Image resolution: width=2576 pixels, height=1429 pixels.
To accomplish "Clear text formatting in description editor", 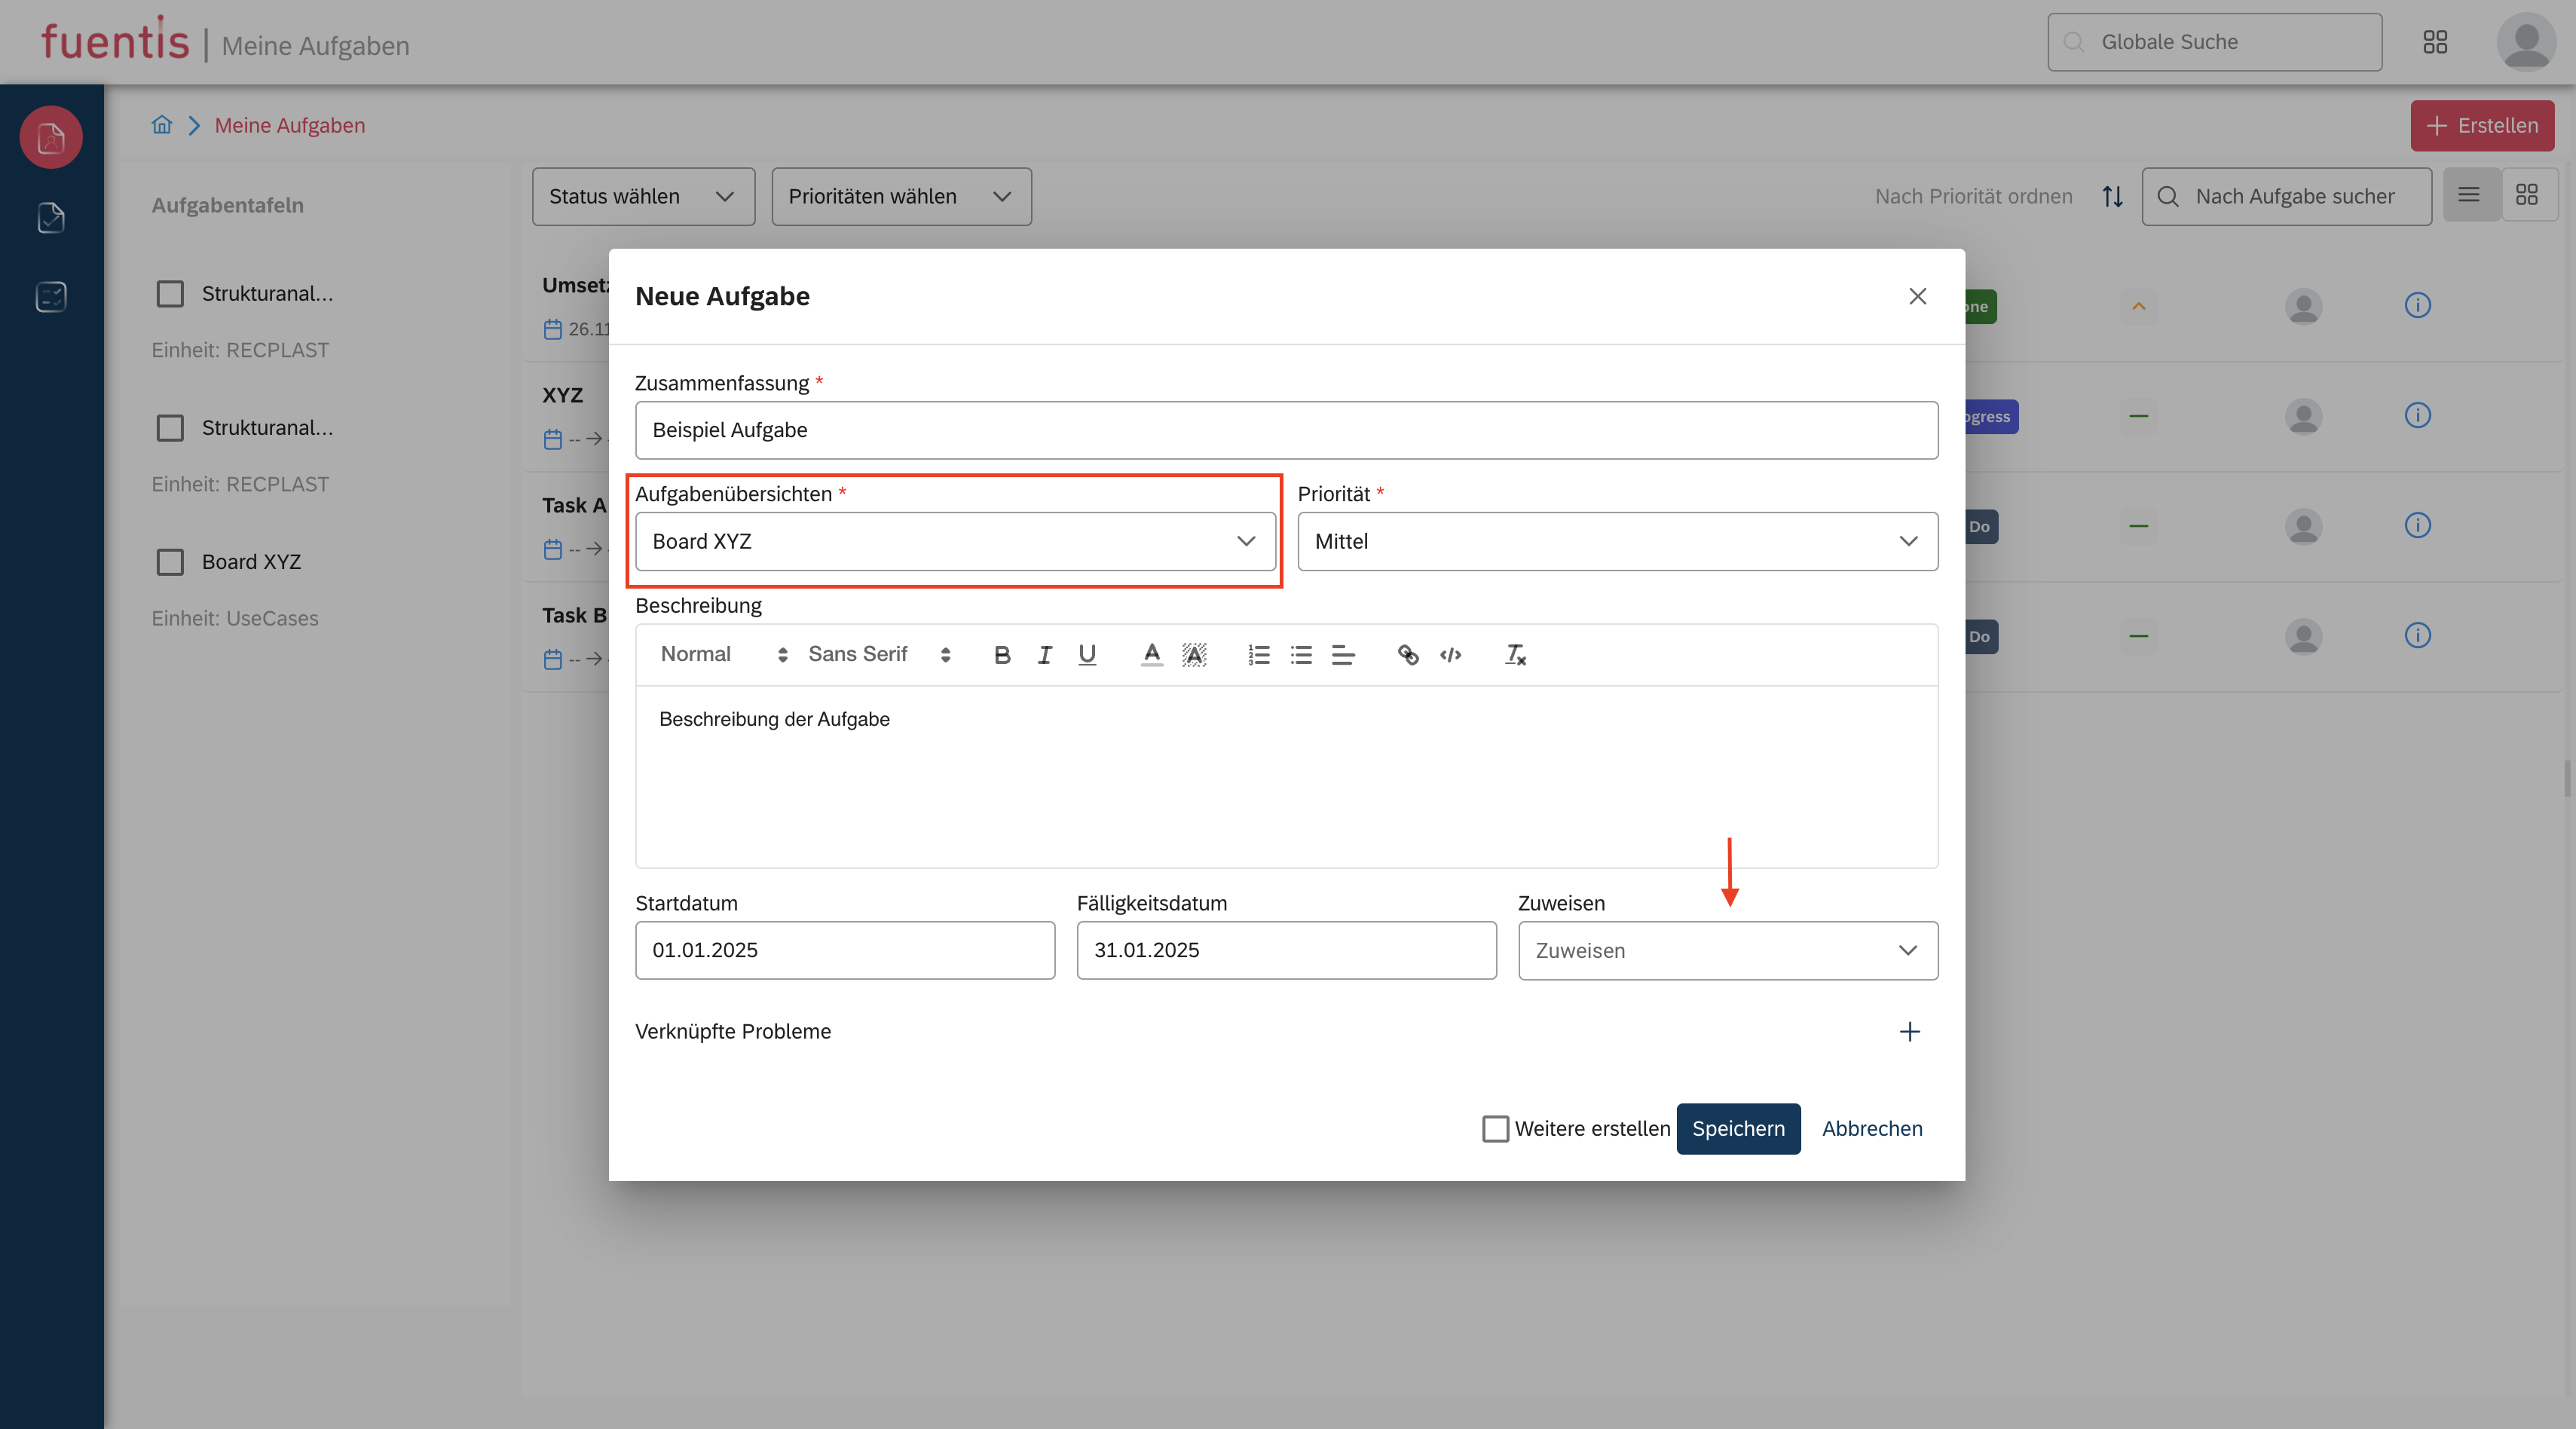I will click(x=1515, y=655).
